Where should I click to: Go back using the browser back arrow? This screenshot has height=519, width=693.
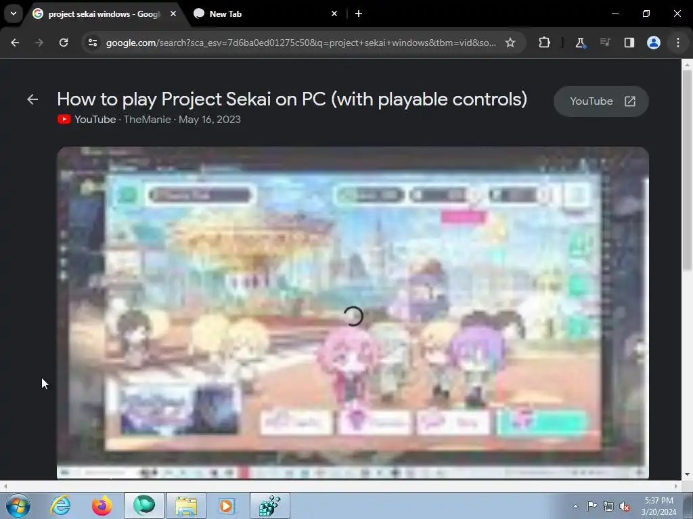pos(15,43)
